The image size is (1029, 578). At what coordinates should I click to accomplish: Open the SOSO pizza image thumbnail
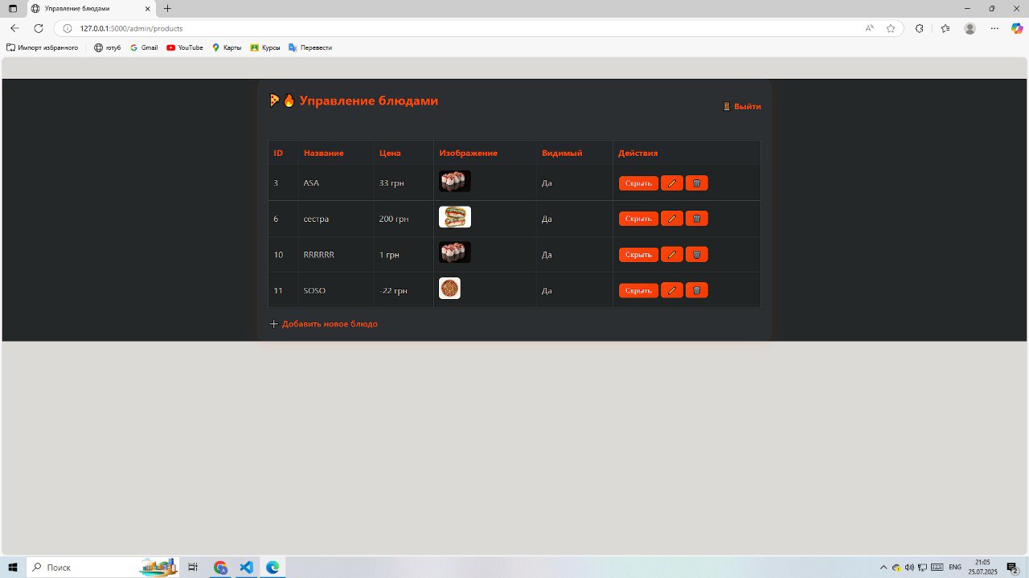[x=449, y=289]
